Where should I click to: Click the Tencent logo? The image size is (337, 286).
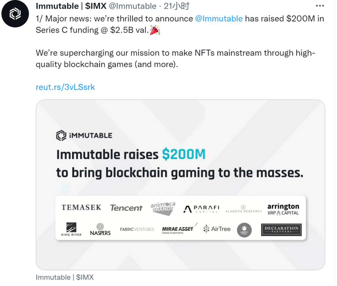(126, 208)
